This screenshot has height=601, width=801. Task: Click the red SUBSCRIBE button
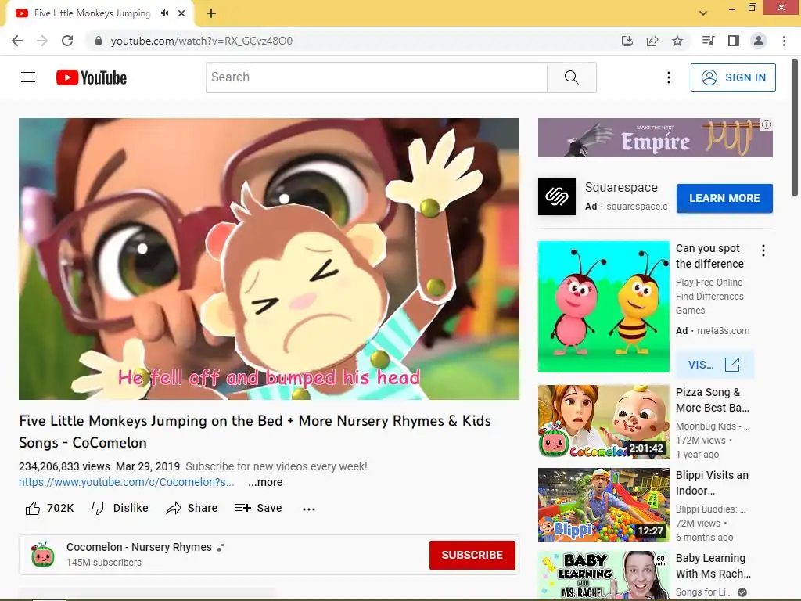(472, 555)
